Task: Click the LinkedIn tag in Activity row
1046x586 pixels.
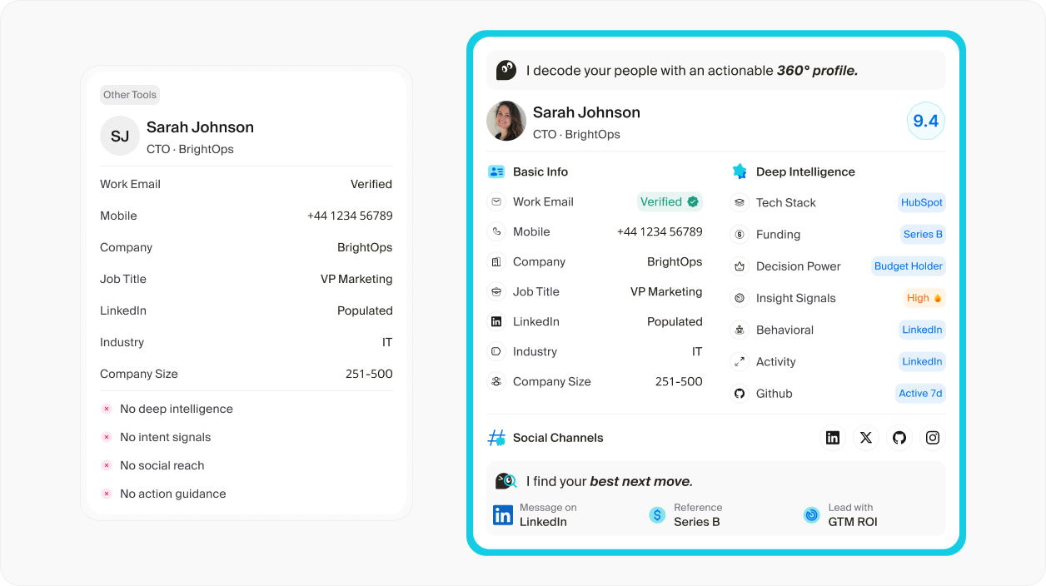Action: (x=923, y=361)
